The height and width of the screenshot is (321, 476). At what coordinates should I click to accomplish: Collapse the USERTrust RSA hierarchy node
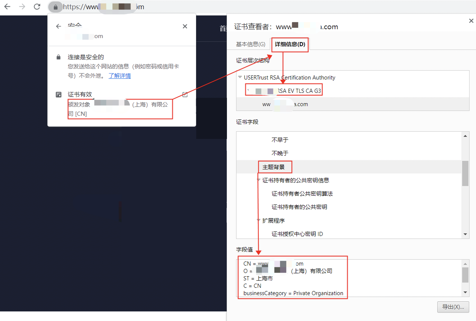point(240,77)
